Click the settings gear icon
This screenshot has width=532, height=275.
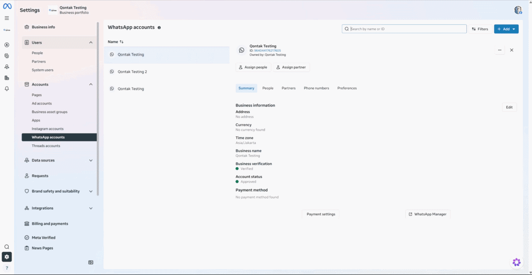click(7, 257)
